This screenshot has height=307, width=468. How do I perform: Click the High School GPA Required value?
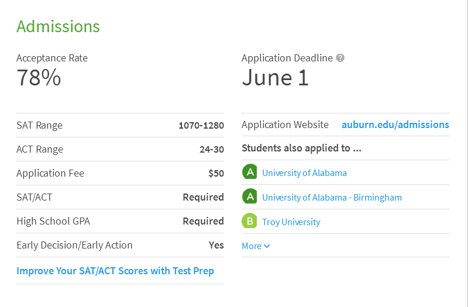(203, 221)
